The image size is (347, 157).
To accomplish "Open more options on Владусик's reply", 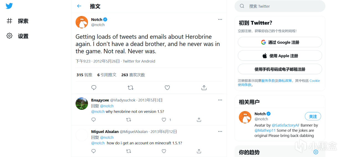I will [220, 100].
